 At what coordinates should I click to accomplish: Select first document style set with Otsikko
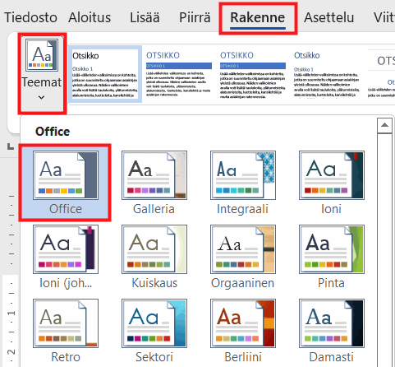click(105, 74)
